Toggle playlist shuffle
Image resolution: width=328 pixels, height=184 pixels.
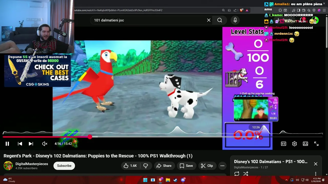245,174
